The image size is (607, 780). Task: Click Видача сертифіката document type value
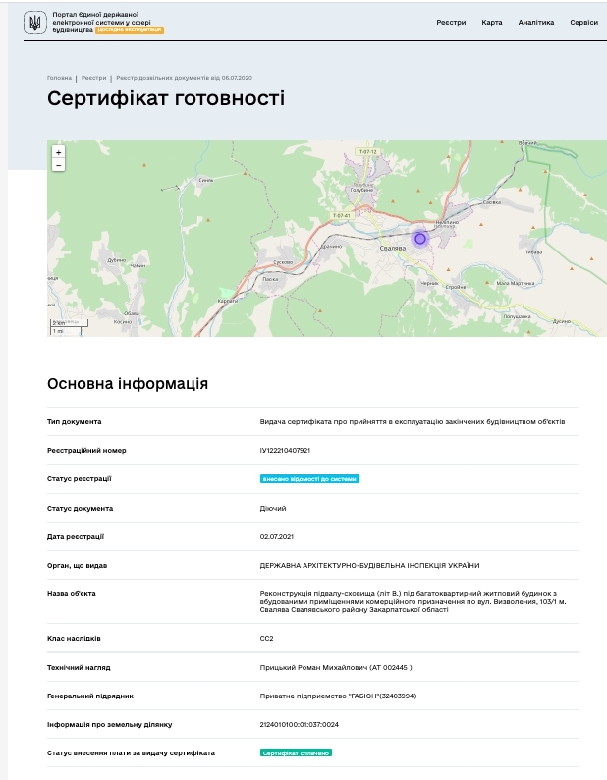click(413, 421)
